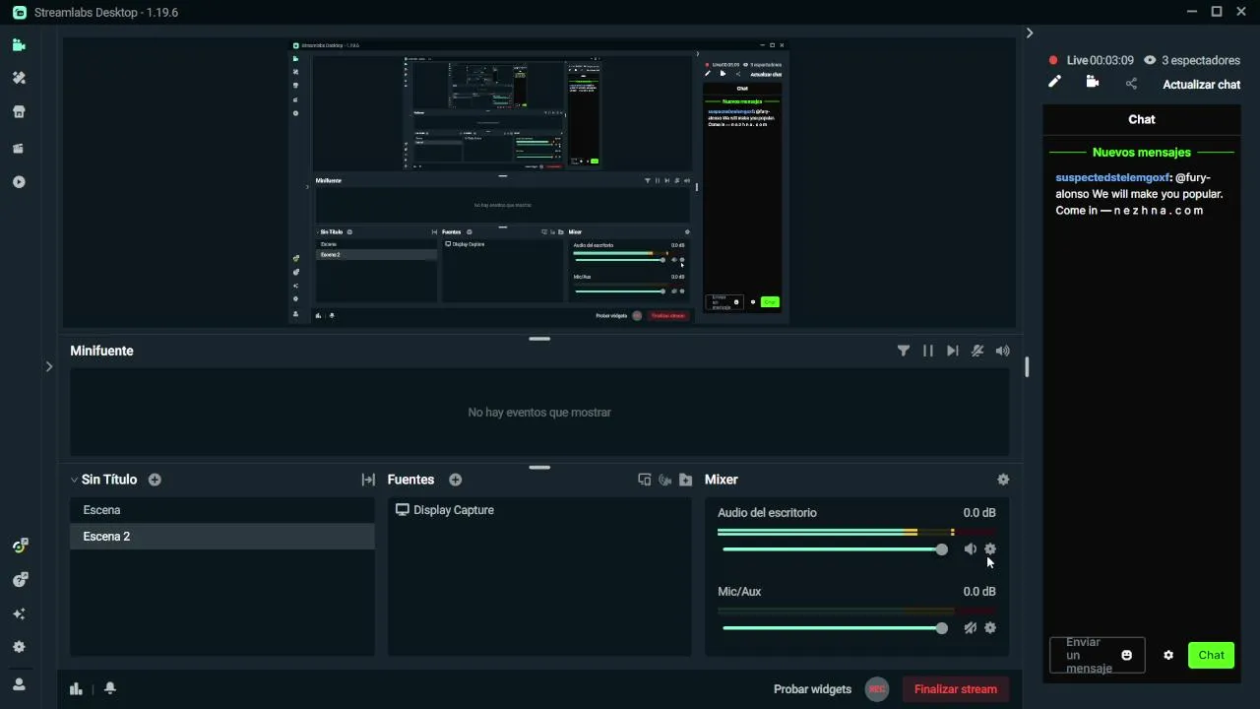This screenshot has height=709, width=1260.
Task: Share the stream with share icon
Action: pyautogui.click(x=1131, y=84)
